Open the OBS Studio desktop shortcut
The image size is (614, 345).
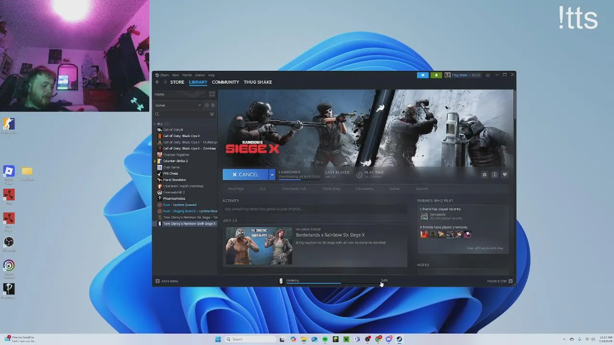[x=9, y=244]
